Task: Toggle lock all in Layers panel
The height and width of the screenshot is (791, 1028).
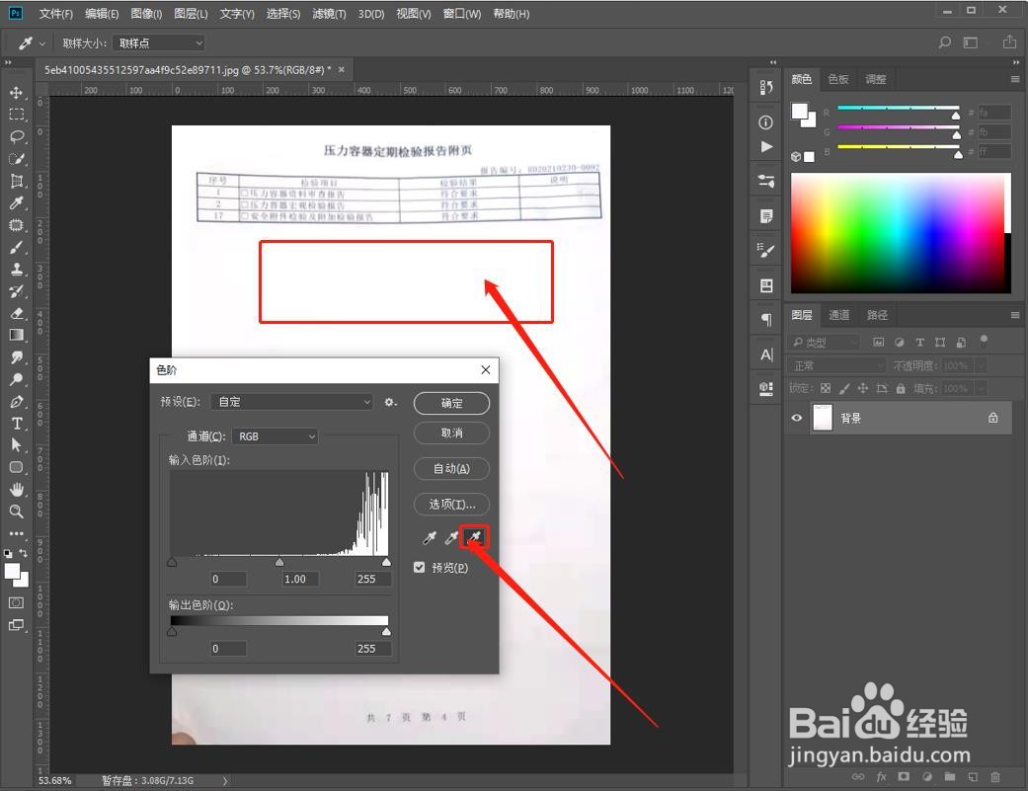Action: [901, 389]
